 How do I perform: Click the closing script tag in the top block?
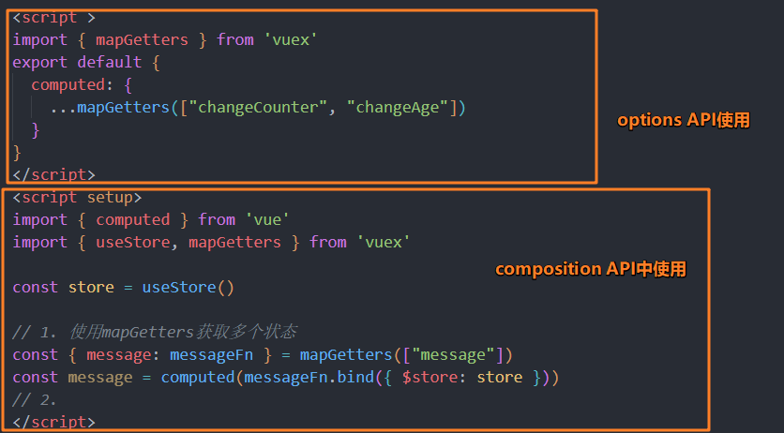pyautogui.click(x=53, y=174)
